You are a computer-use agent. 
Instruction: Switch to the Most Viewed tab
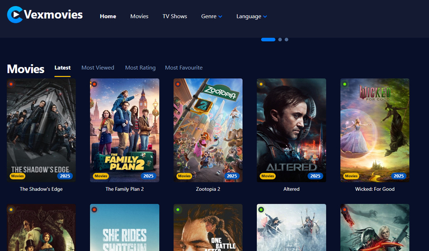(x=98, y=67)
